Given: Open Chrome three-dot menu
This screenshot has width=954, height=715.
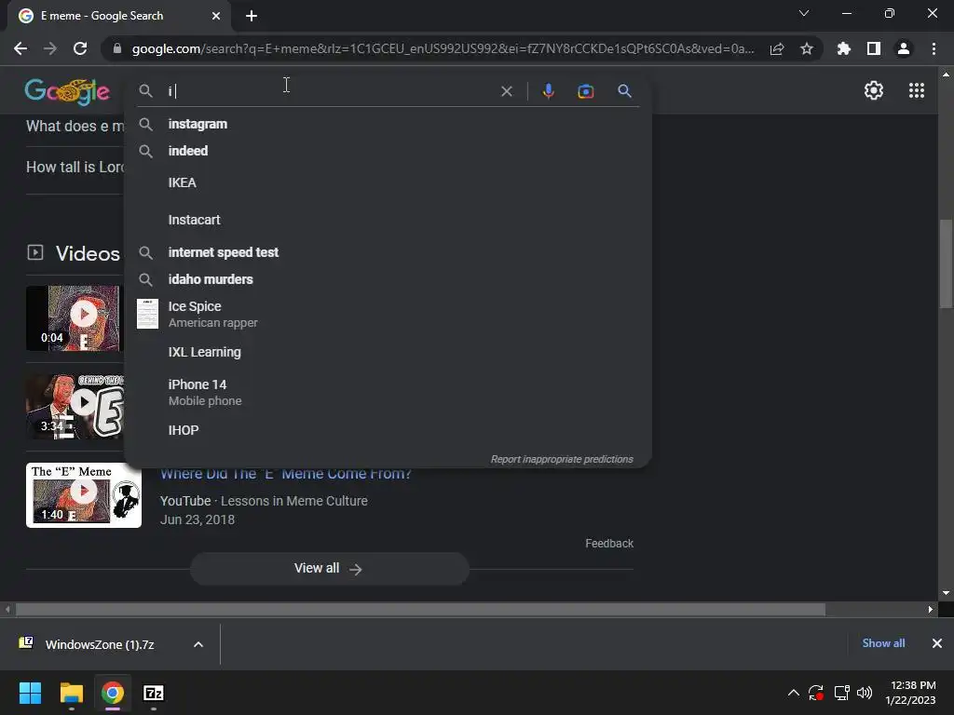Looking at the screenshot, I should tap(934, 48).
